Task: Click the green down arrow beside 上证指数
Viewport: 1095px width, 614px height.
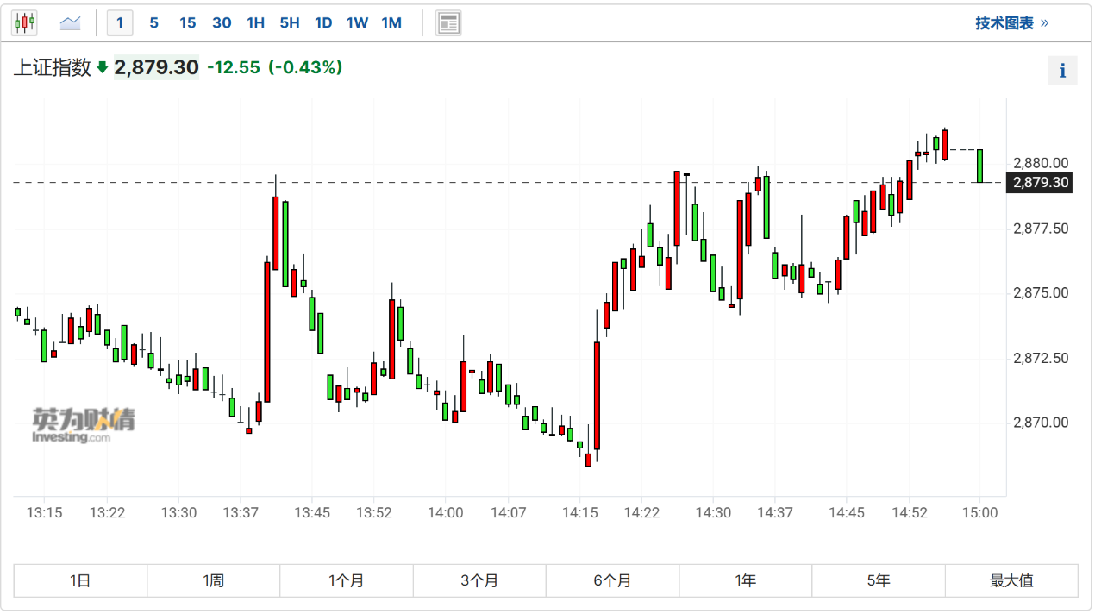Action: coord(103,67)
